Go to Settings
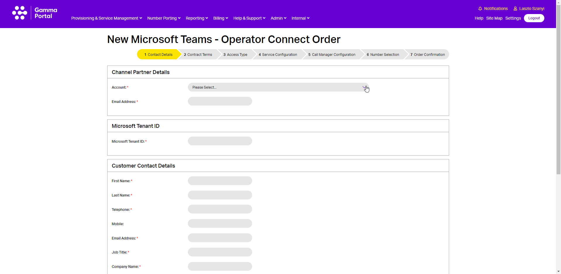Image resolution: width=561 pixels, height=274 pixels. point(513,18)
